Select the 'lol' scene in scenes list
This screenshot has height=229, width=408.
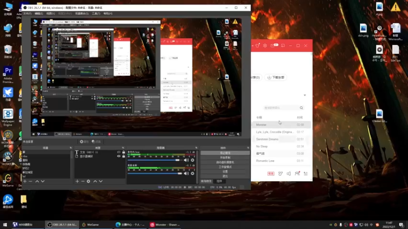(x=46, y=177)
